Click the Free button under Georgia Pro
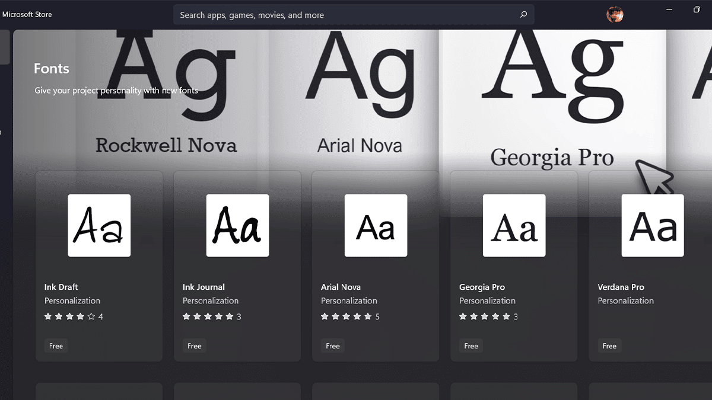 pyautogui.click(x=471, y=346)
